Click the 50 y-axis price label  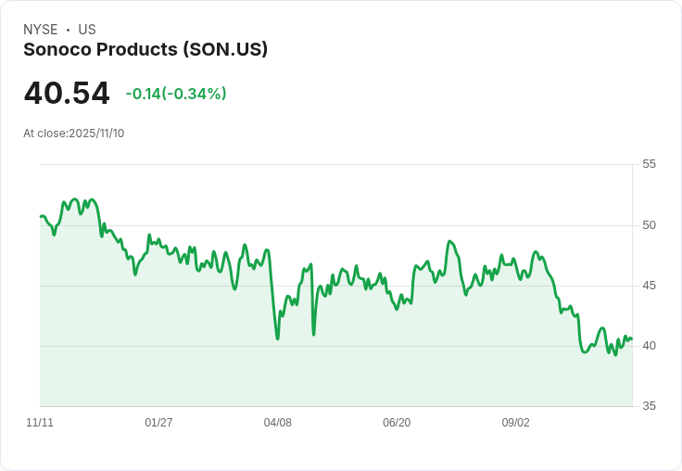click(x=649, y=225)
